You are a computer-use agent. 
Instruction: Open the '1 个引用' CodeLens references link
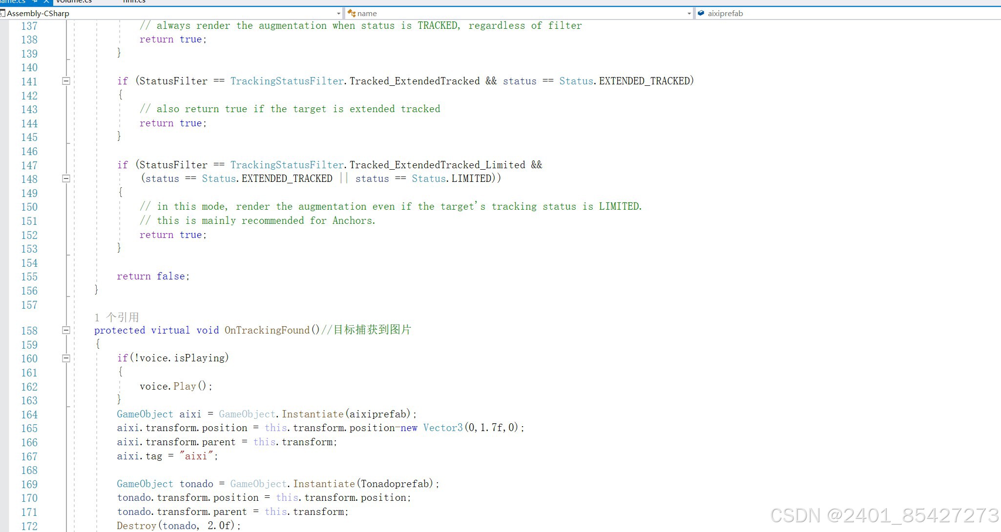pyautogui.click(x=116, y=317)
